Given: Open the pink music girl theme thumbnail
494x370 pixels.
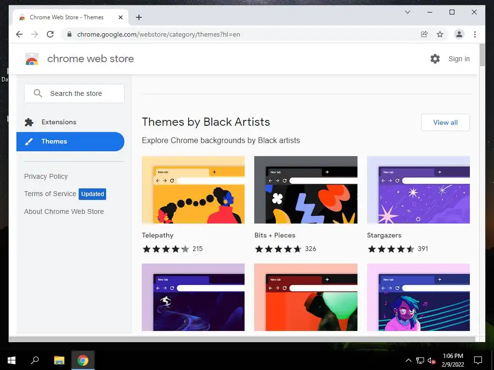Looking at the screenshot, I should pyautogui.click(x=418, y=297).
